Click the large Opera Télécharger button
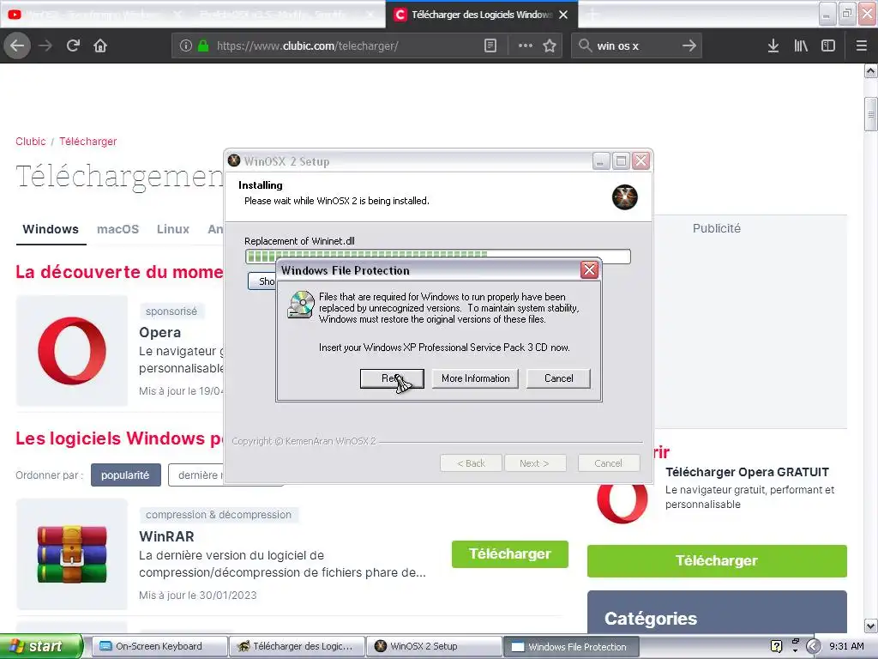Screen dimensions: 878x659 (717, 561)
